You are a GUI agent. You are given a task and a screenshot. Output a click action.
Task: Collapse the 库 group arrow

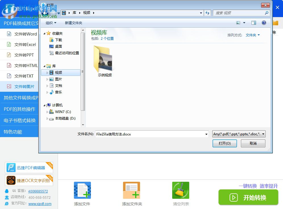click(x=44, y=66)
